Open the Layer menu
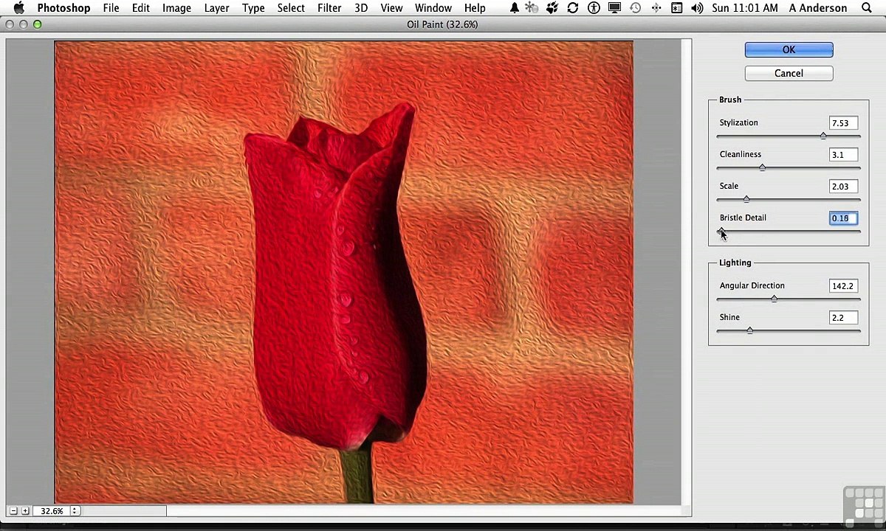 [216, 8]
